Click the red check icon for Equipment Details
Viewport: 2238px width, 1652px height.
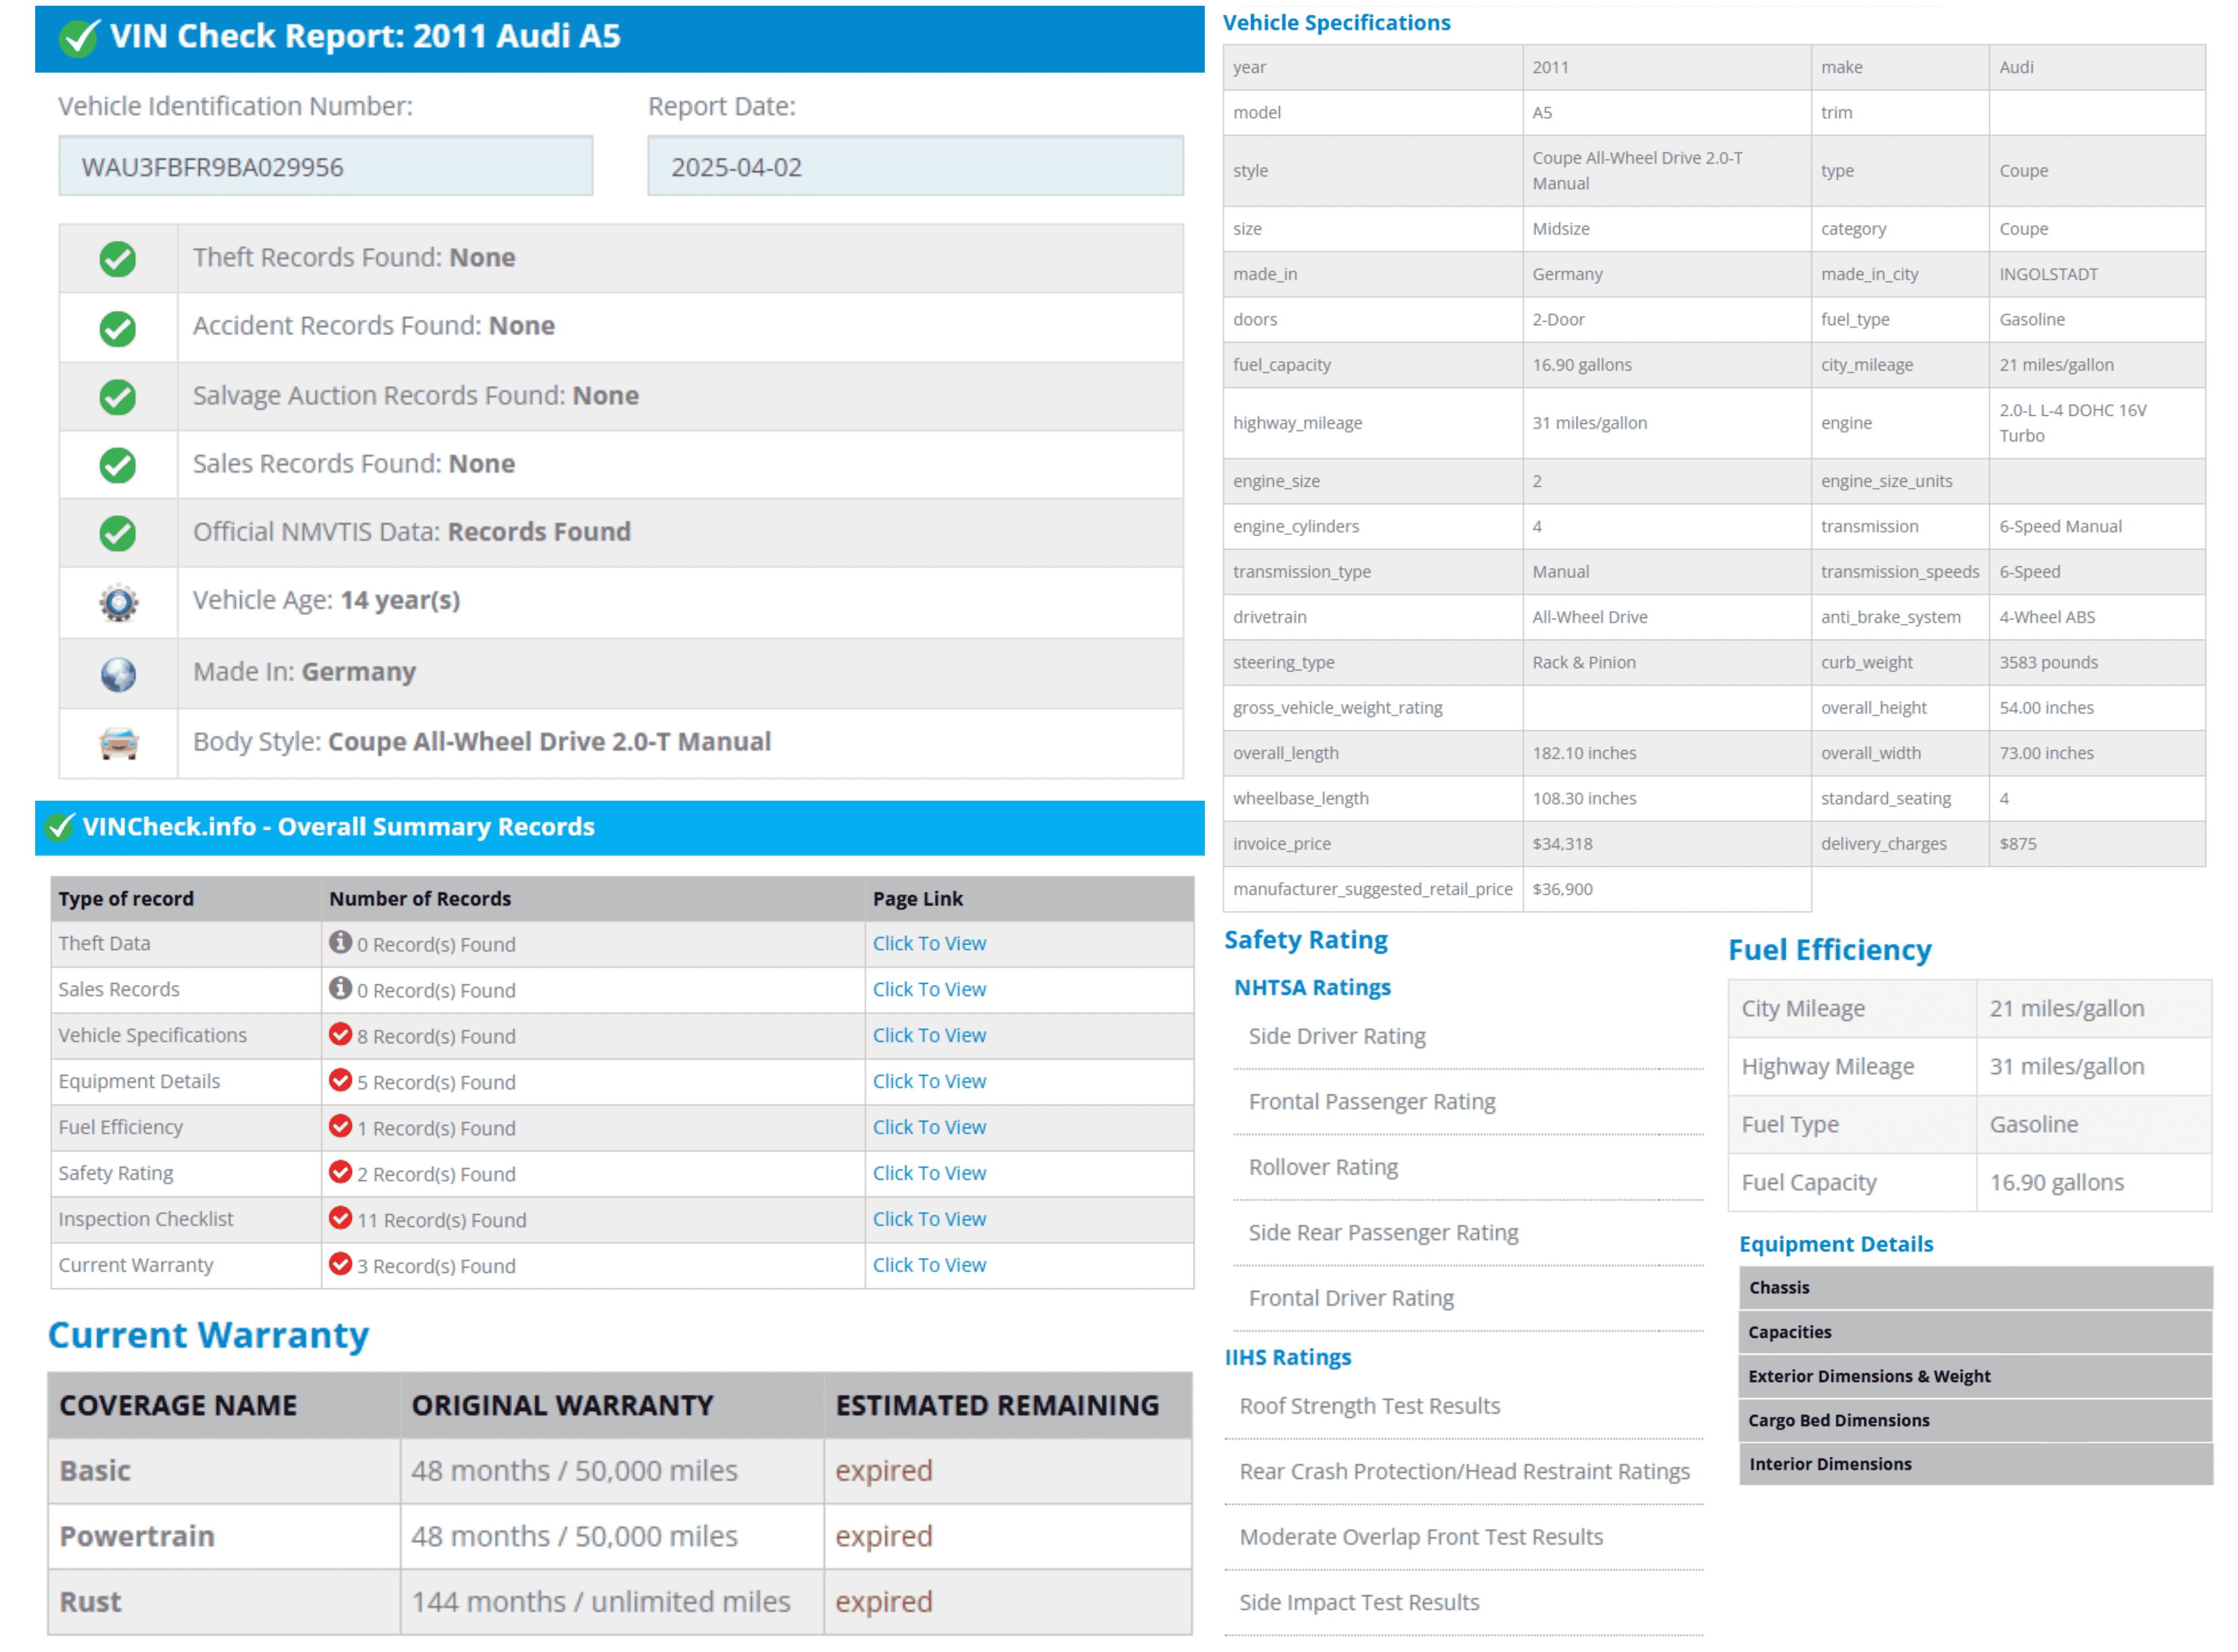(340, 1081)
